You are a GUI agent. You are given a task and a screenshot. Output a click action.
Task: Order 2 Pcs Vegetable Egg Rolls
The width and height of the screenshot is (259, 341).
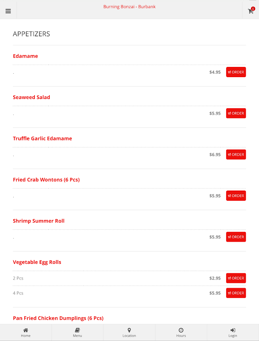(x=236, y=278)
